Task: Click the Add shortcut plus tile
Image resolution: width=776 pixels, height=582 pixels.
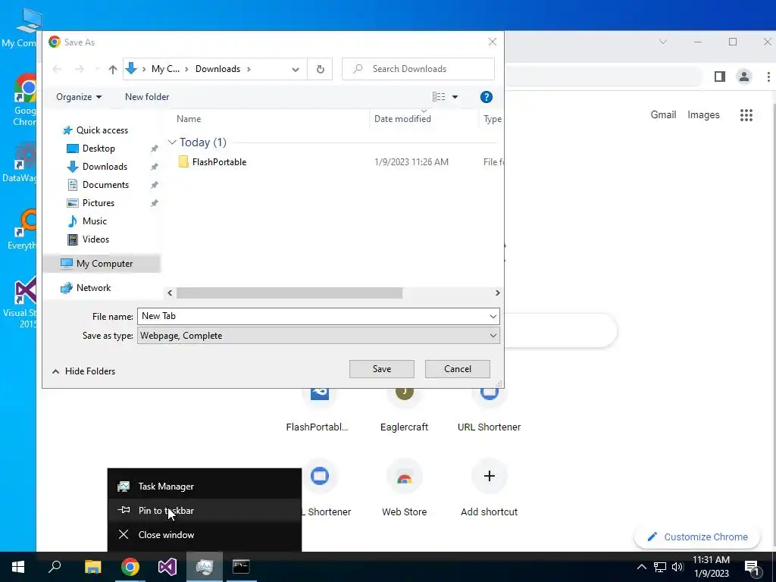Action: click(489, 489)
